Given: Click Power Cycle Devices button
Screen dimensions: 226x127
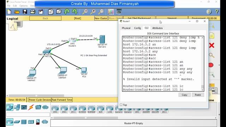Looking at the screenshot, I should (x=40, y=100).
